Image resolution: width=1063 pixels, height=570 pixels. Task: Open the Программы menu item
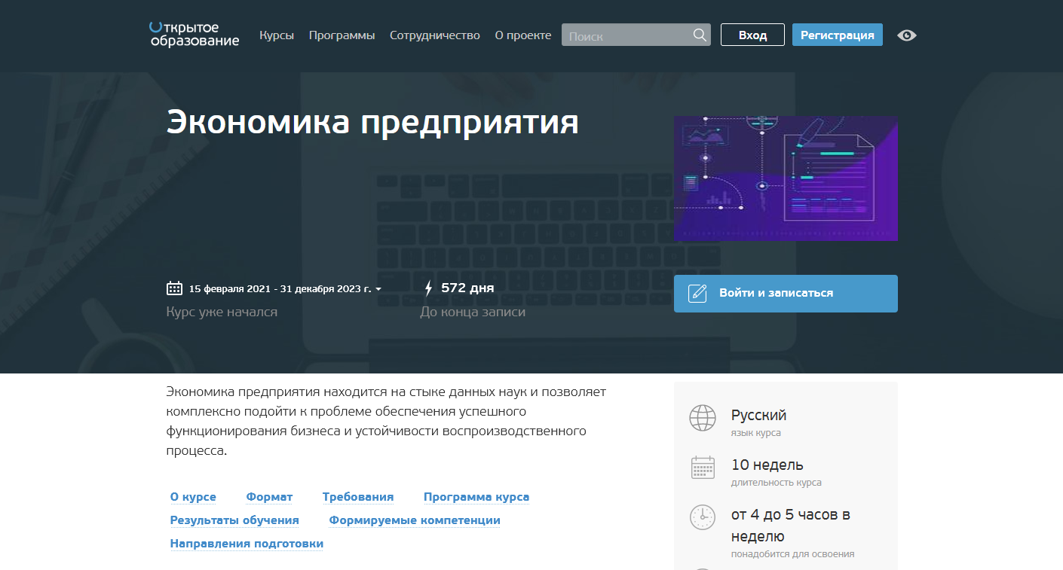342,35
